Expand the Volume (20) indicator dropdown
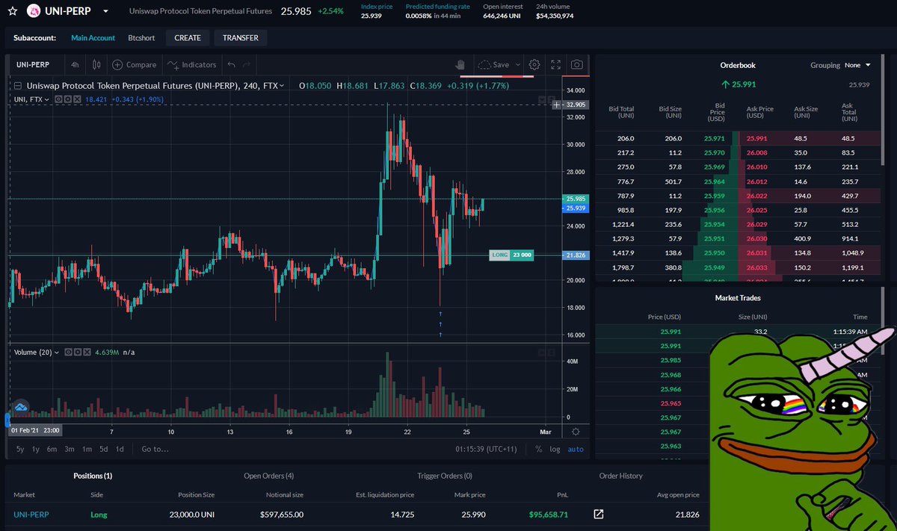This screenshot has width=897, height=531. tap(57, 352)
